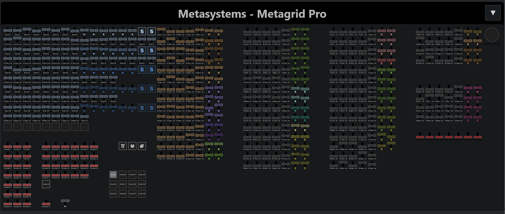Click the first monitor icon in the Param 68 row
This screenshot has width=505, height=214.
104,73
